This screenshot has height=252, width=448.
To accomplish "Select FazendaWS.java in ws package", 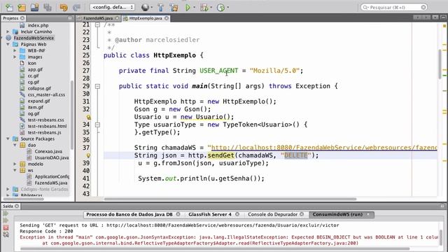I will [51, 183].
